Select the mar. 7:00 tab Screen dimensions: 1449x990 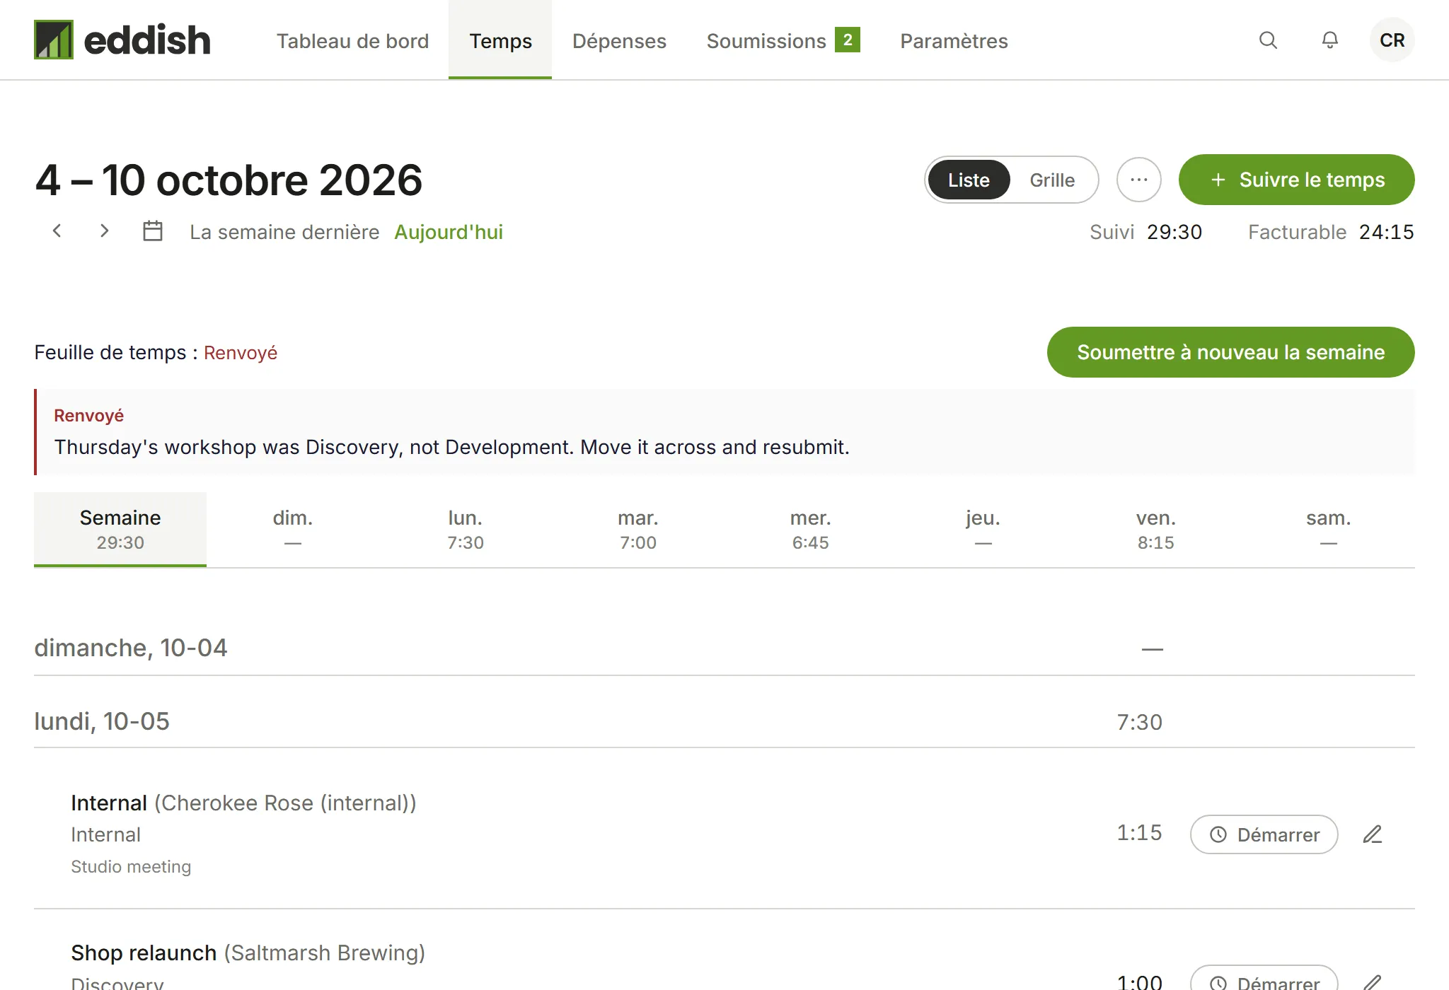point(638,529)
